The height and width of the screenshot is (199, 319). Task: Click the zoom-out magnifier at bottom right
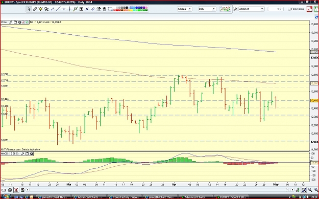click(310, 190)
